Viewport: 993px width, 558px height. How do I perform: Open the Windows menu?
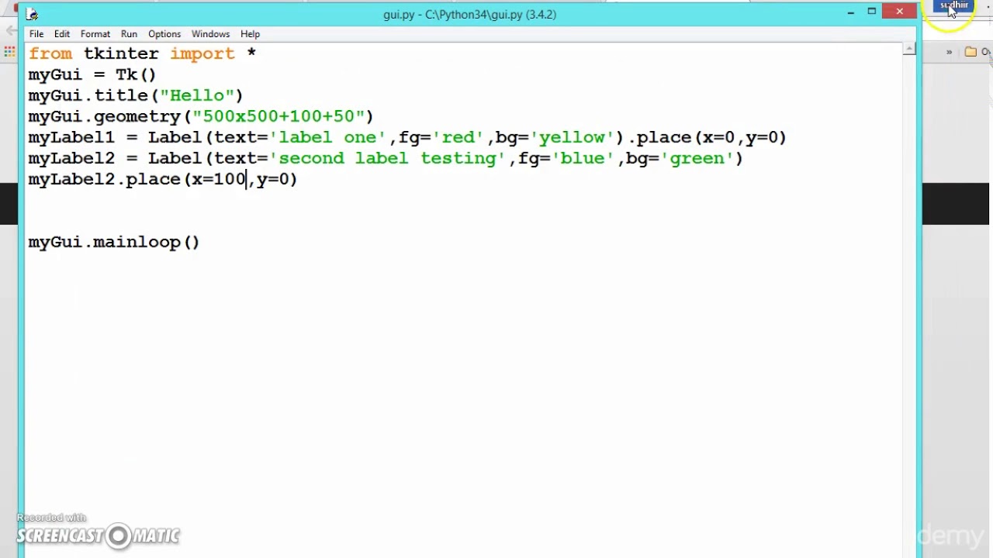tap(210, 34)
